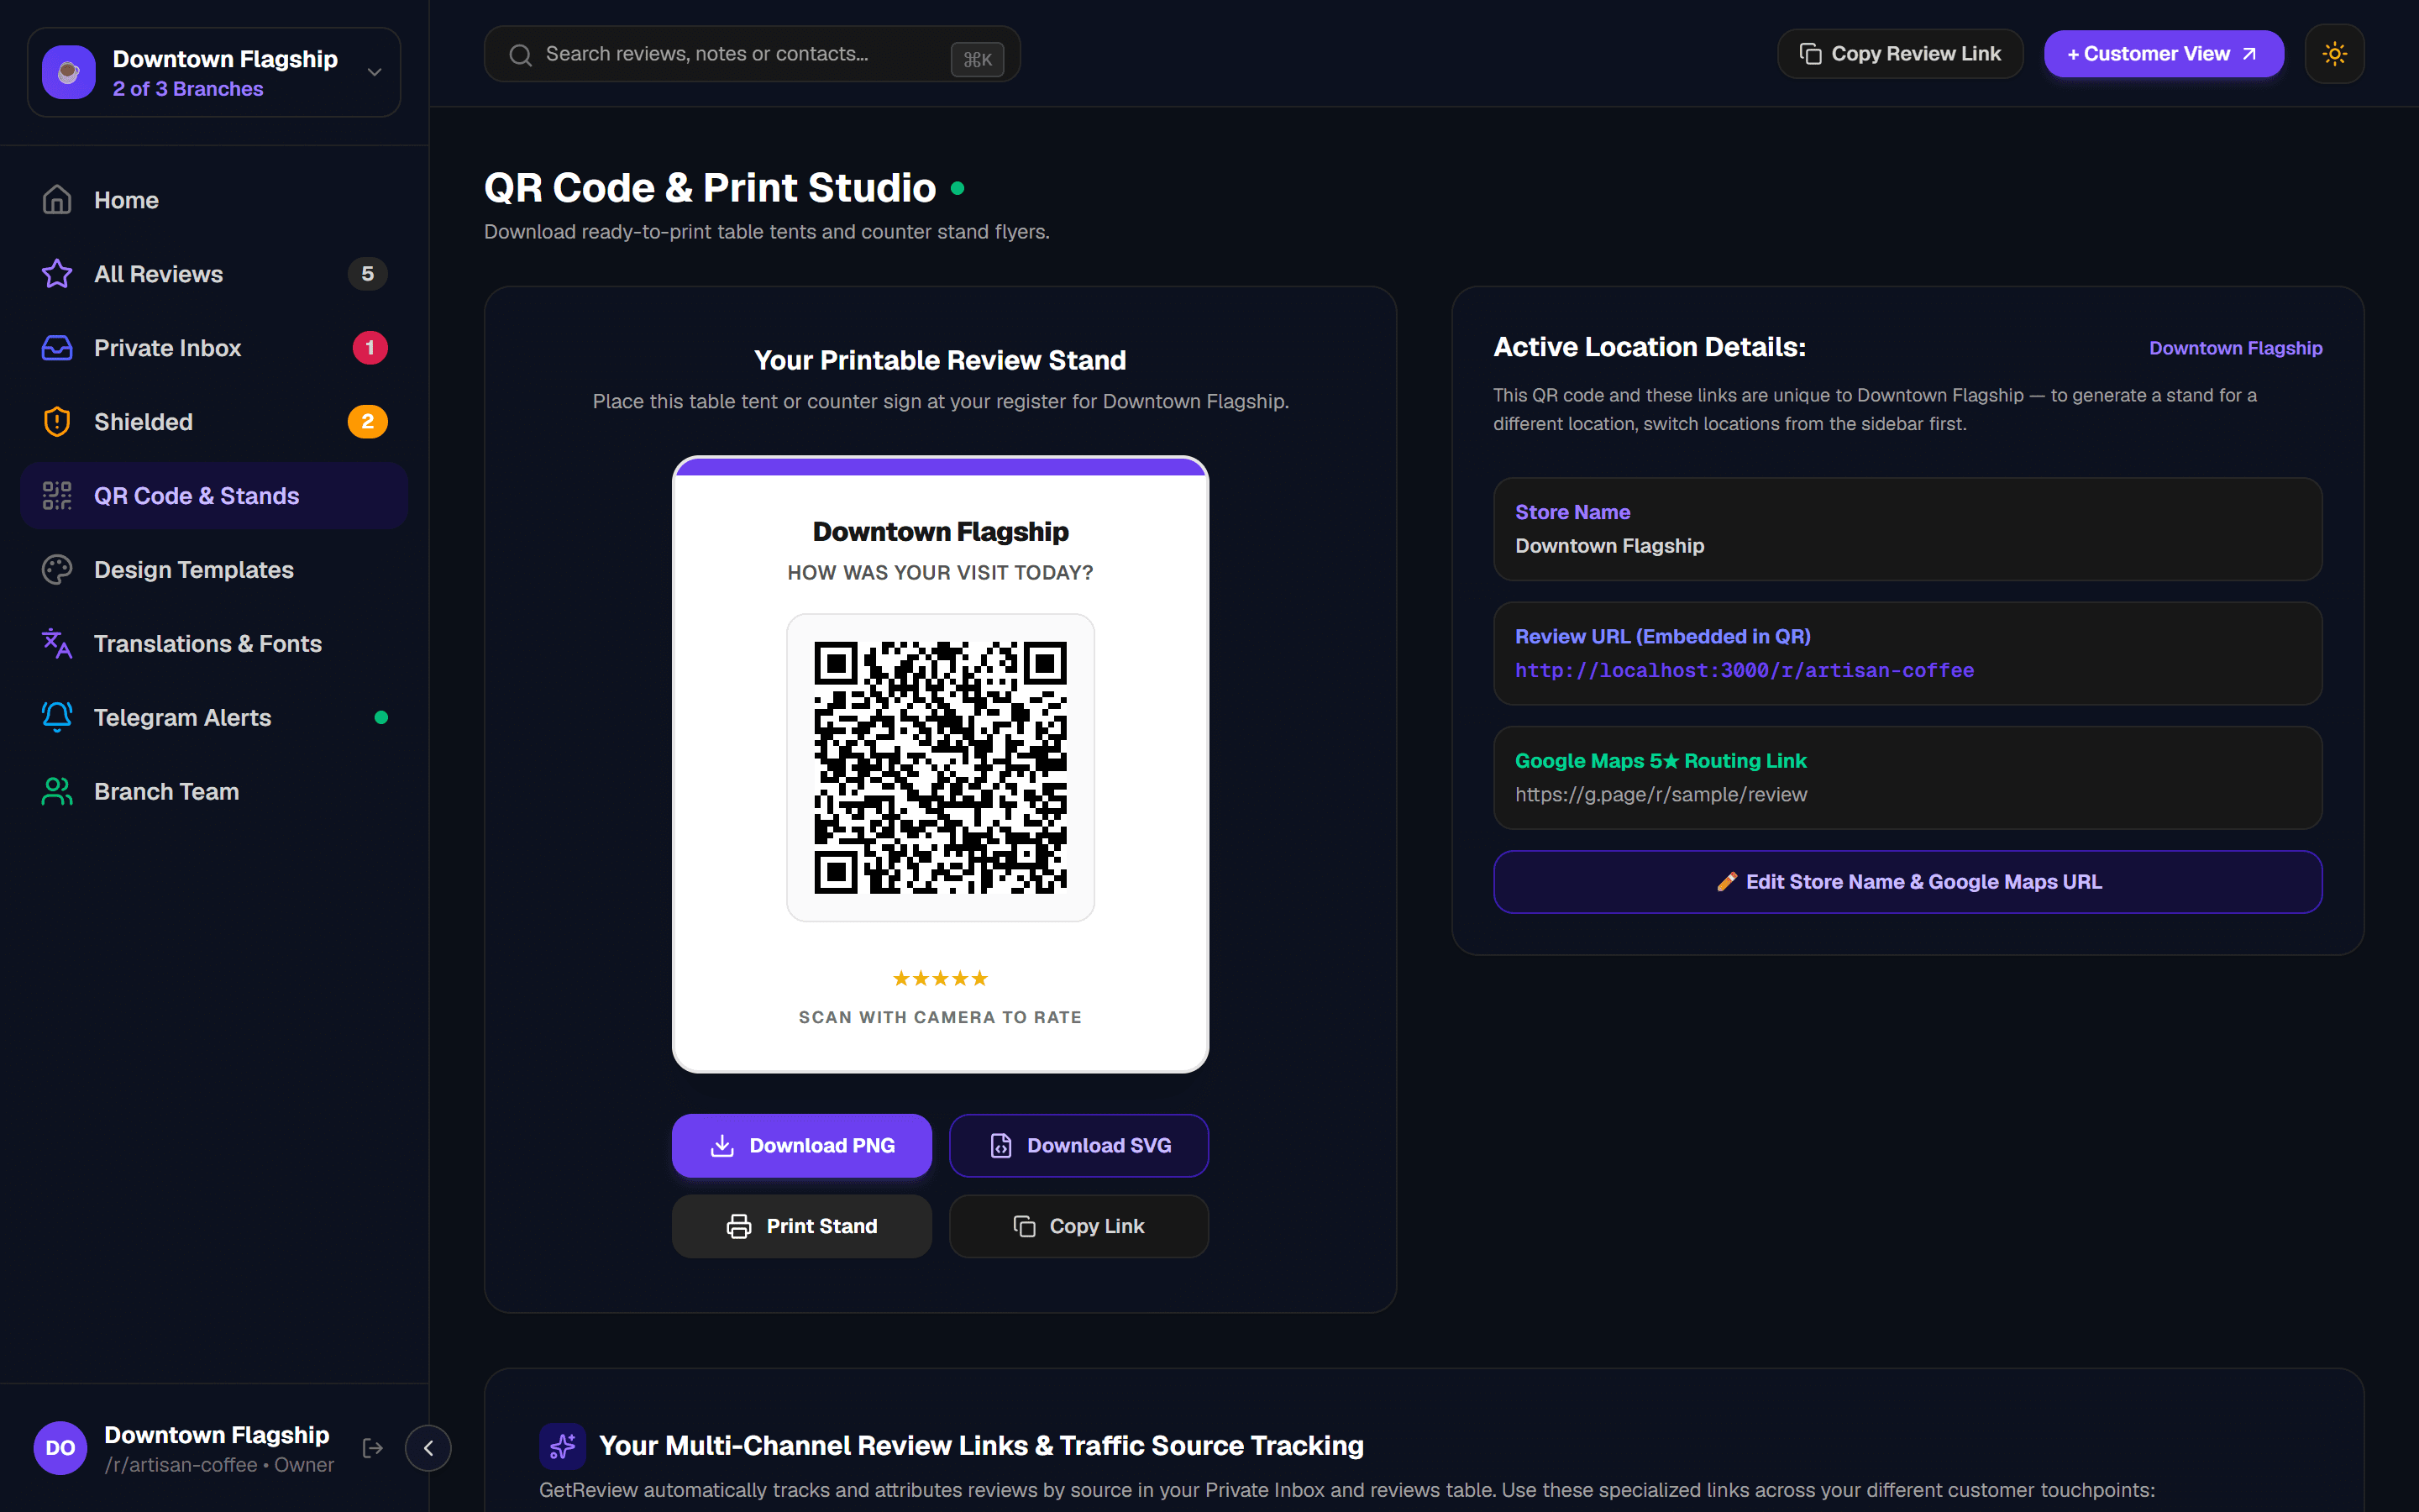
Task: Click the Store Name value Downtown Flagship
Action: coord(1609,546)
